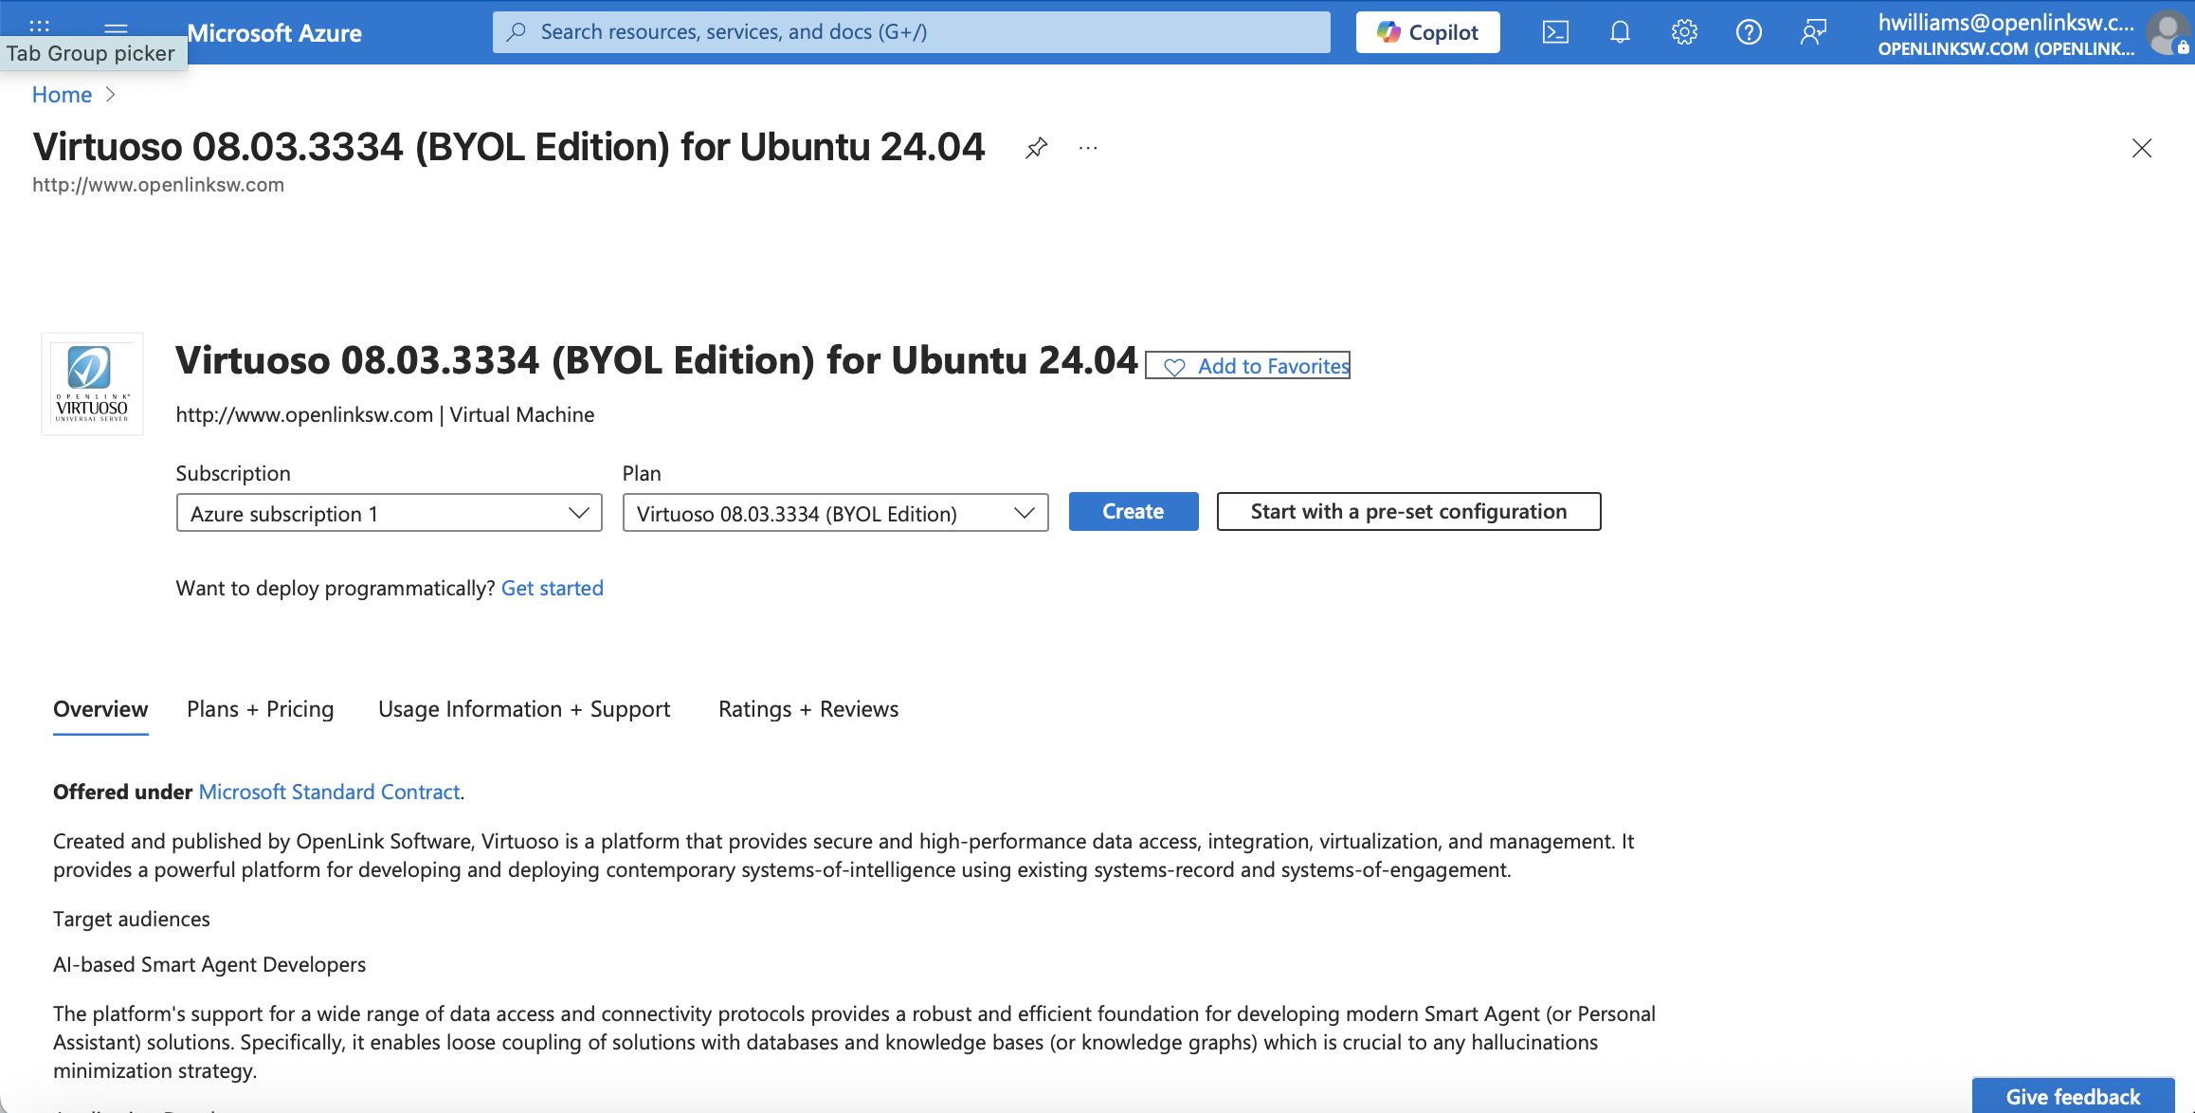Click the Virtuoso Universal Server logo
Screen dimensions: 2195x1113
click(x=92, y=384)
